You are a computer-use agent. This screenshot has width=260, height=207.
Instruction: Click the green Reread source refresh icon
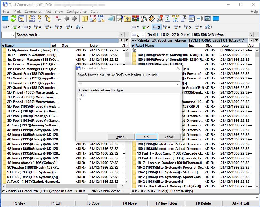13,18
